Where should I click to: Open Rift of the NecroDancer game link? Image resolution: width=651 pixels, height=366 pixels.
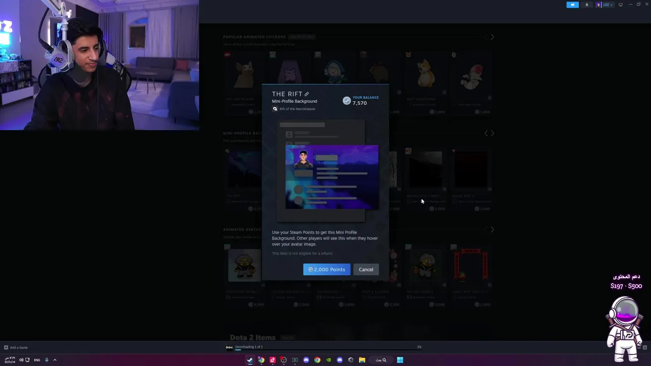pyautogui.click(x=298, y=109)
